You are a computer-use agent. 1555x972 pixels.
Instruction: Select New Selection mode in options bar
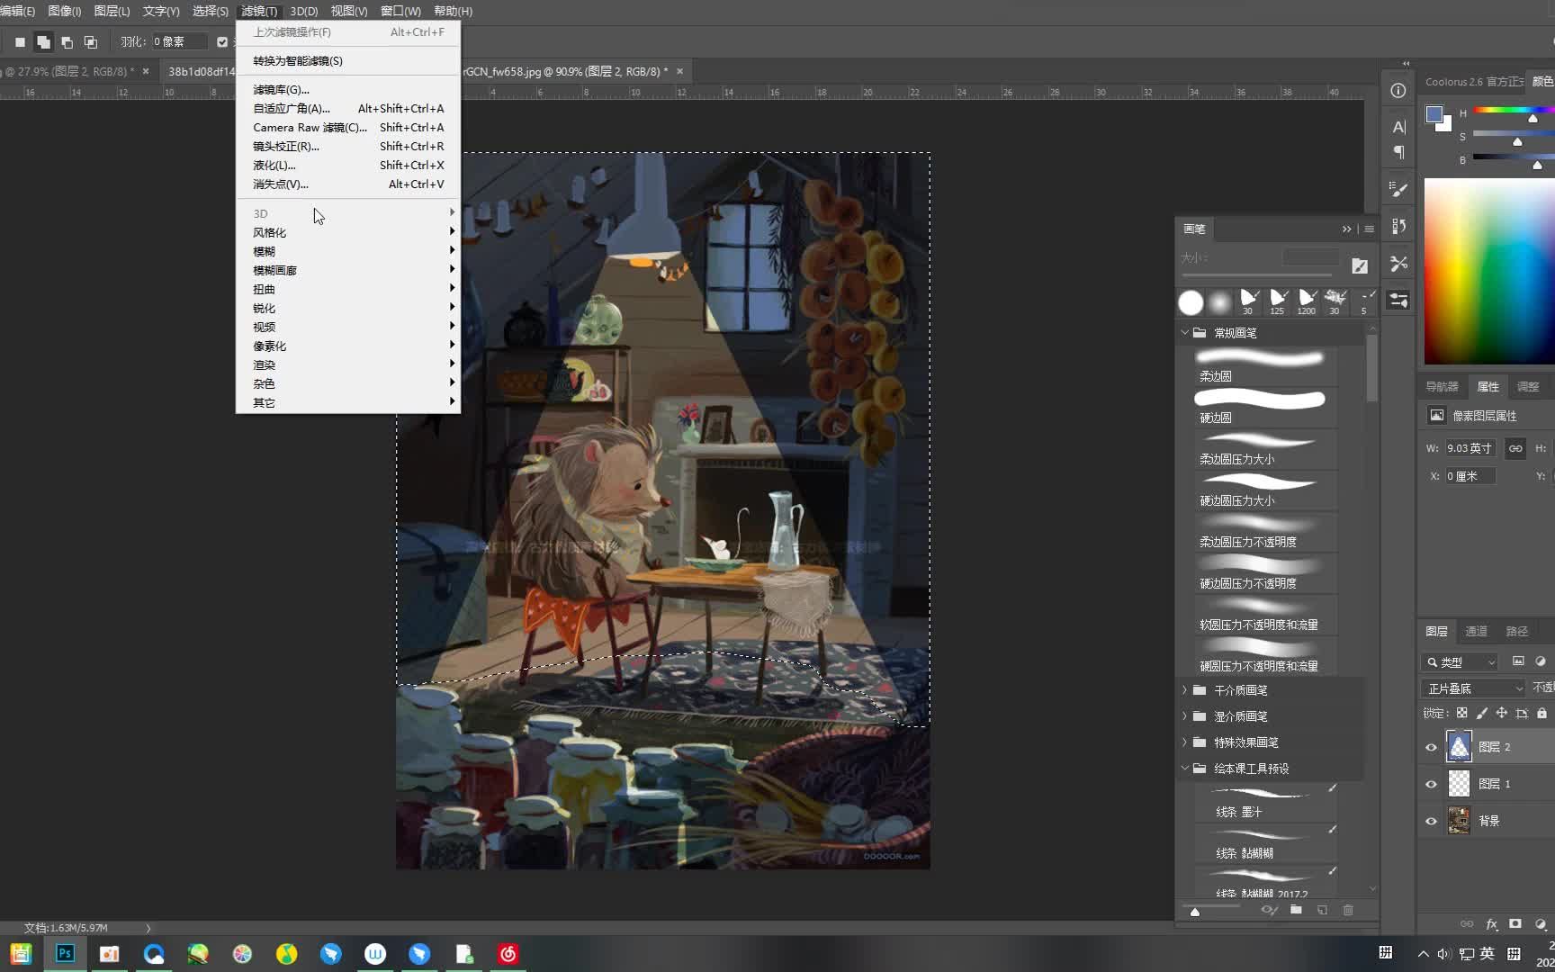click(20, 41)
